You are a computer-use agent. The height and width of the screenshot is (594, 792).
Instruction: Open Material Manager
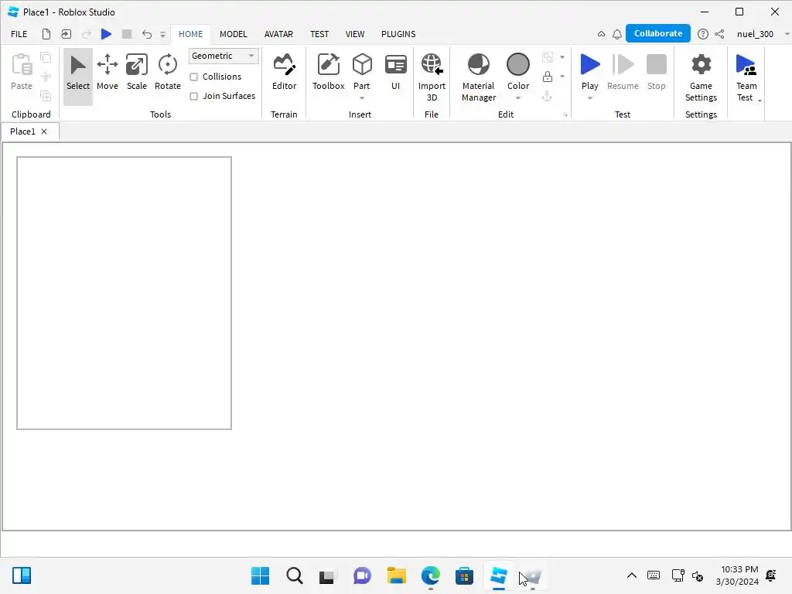point(478,77)
